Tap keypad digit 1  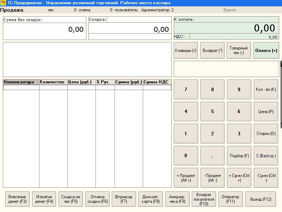[186, 134]
